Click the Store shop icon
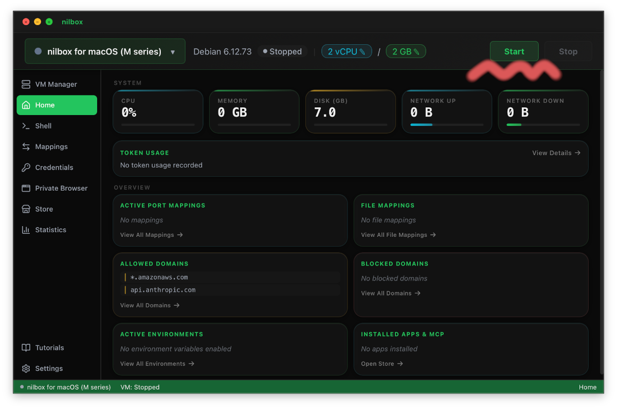 point(26,209)
